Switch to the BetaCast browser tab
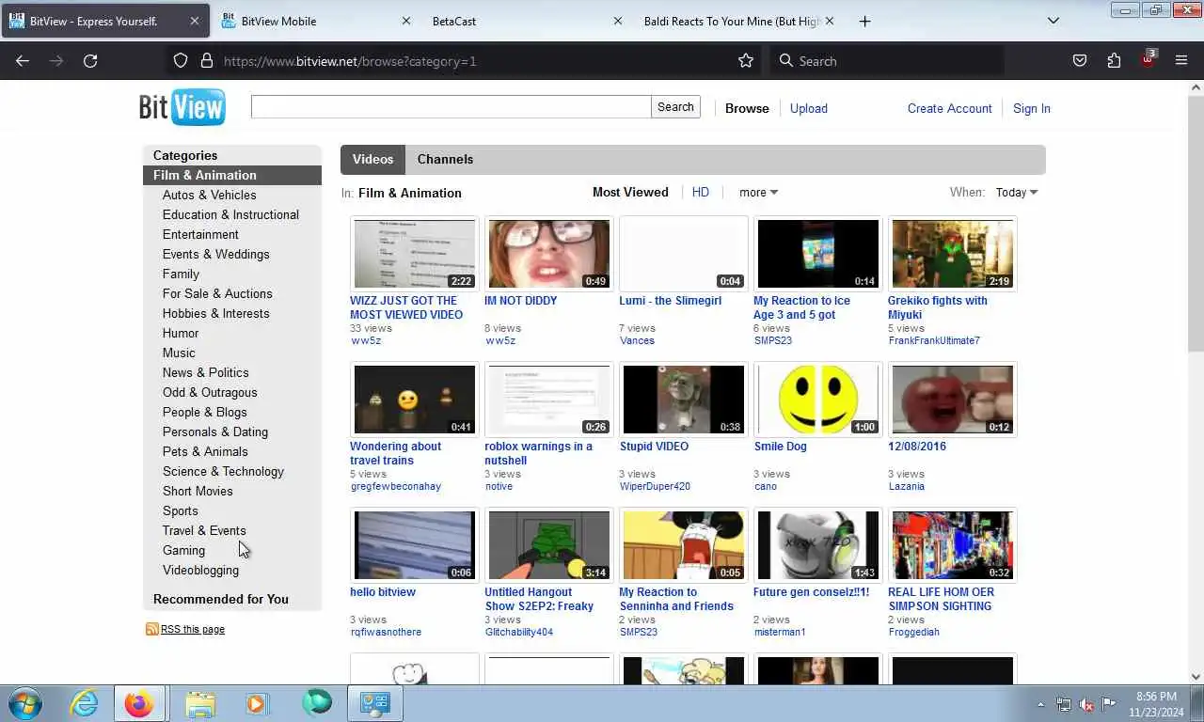 coord(524,21)
